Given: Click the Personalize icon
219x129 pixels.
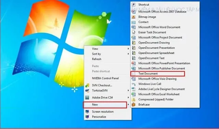Looking at the screenshot, I should point(87,117).
